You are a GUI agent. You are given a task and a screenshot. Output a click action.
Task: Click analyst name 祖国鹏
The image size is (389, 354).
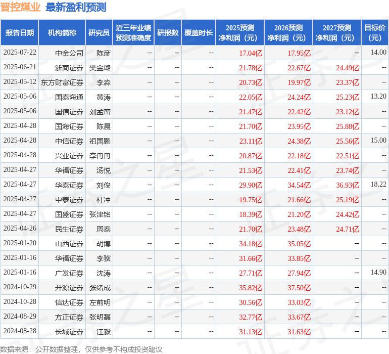100,141
